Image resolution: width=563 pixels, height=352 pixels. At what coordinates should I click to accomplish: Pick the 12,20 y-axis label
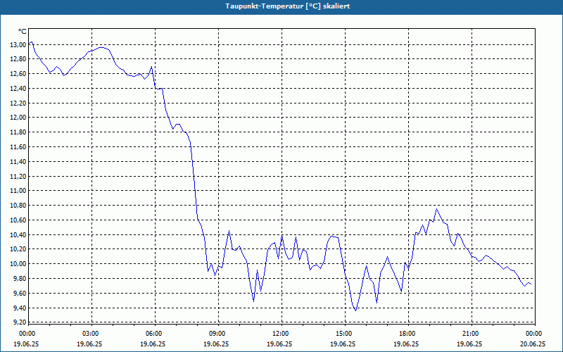click(18, 103)
